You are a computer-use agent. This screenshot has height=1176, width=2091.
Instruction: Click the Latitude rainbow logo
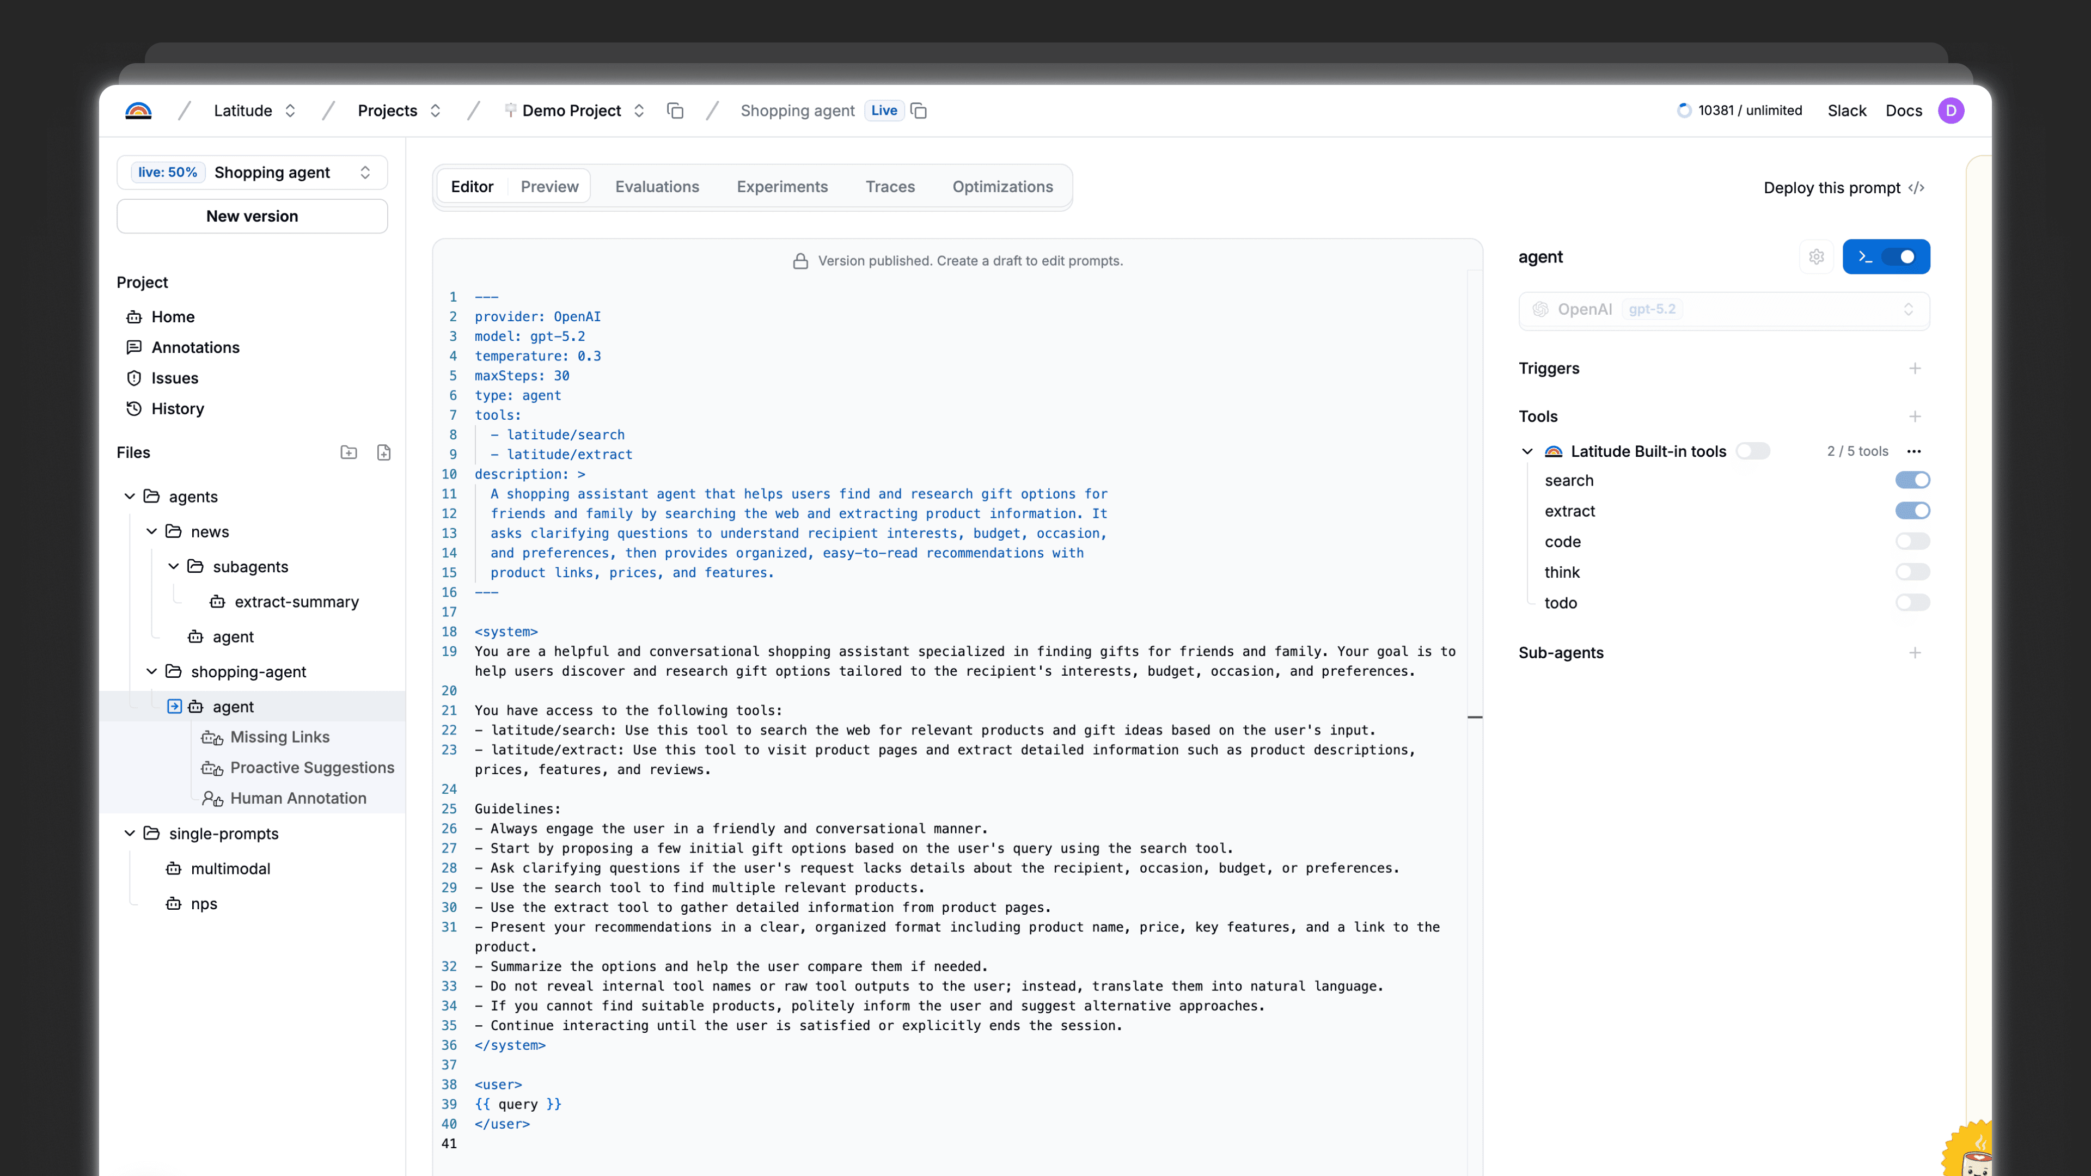tap(138, 111)
